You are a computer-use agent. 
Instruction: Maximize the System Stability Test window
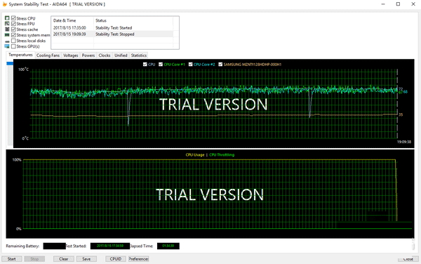click(398, 4)
